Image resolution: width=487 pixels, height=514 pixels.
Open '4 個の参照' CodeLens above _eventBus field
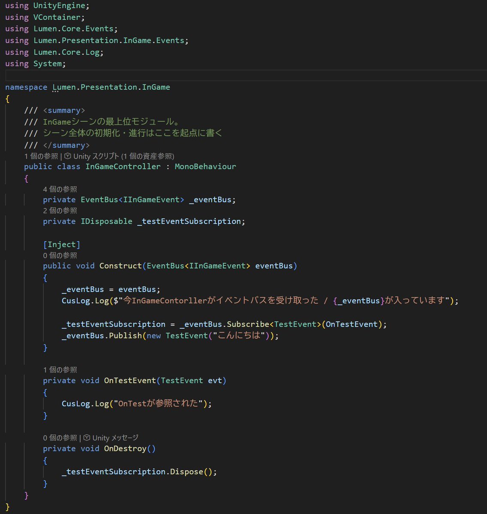tap(60, 189)
